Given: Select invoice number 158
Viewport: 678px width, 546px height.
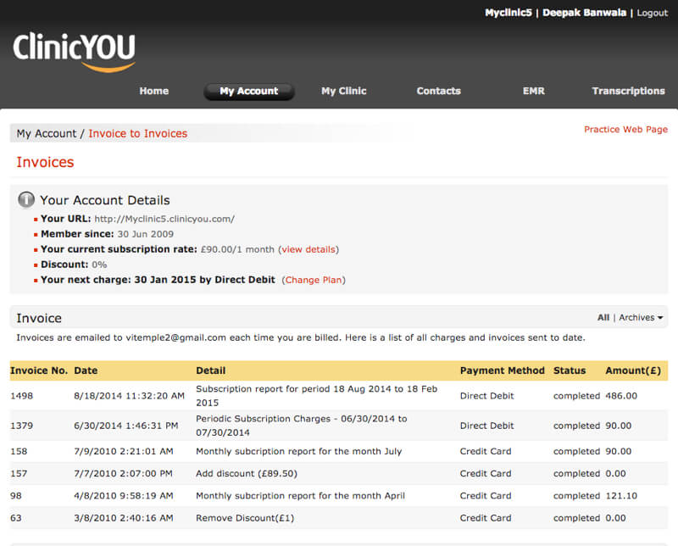Looking at the screenshot, I should point(19,451).
